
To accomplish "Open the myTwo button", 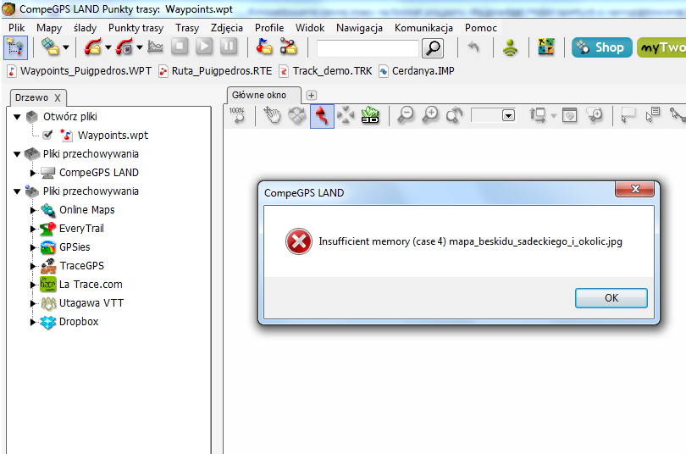I will click(661, 47).
